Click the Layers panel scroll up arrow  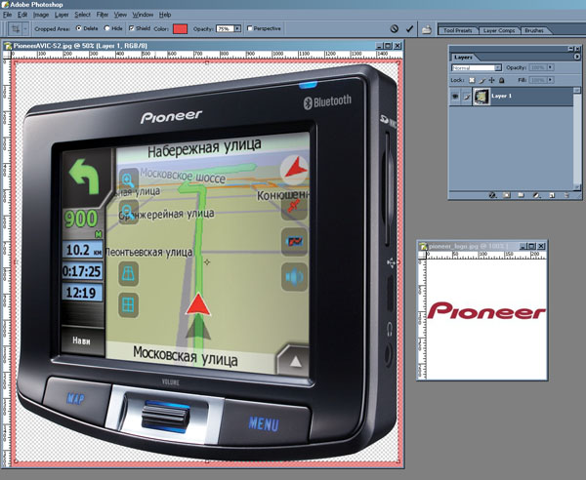577,91
